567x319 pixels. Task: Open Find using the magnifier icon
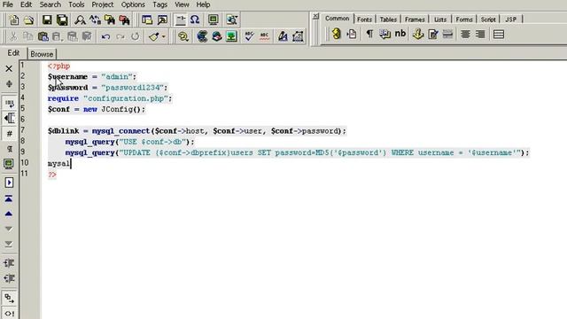click(x=80, y=19)
